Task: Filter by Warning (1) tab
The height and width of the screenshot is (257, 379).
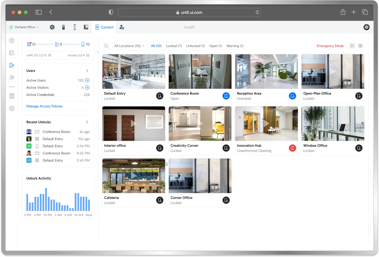Action: point(235,46)
